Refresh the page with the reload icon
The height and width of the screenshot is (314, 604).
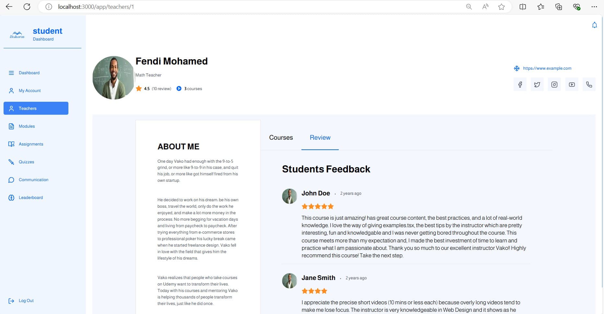tap(27, 7)
